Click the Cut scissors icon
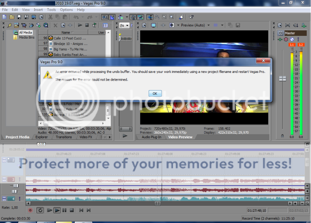Image resolution: width=311 pixels, height=223 pixels. point(50,17)
